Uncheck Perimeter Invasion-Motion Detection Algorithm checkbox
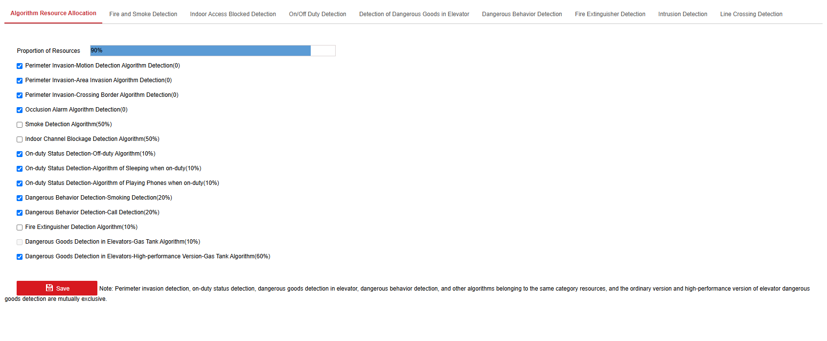The height and width of the screenshot is (341, 827). (x=20, y=66)
